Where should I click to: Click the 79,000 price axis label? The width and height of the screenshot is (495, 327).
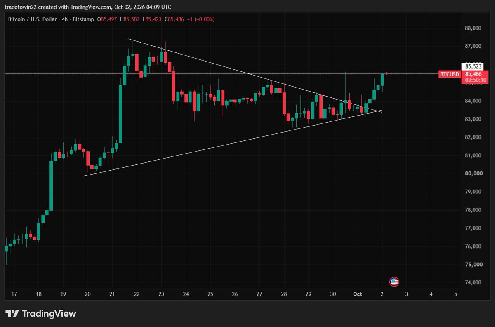pyautogui.click(x=473, y=192)
